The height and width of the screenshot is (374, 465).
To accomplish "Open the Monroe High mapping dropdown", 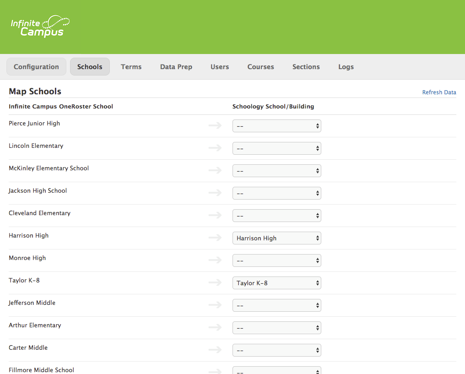I will pyautogui.click(x=276, y=260).
